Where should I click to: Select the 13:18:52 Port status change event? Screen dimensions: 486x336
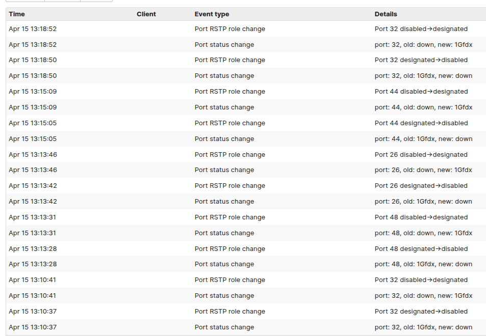[x=224, y=45]
